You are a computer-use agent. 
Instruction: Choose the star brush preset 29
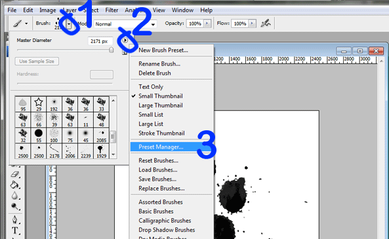coord(39,104)
